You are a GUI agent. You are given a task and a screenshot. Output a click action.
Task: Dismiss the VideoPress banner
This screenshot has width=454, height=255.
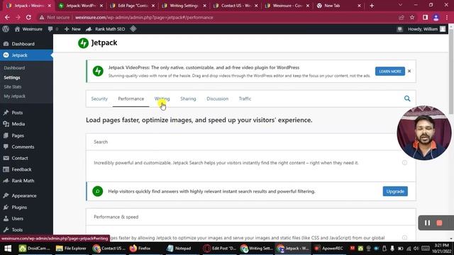409,71
